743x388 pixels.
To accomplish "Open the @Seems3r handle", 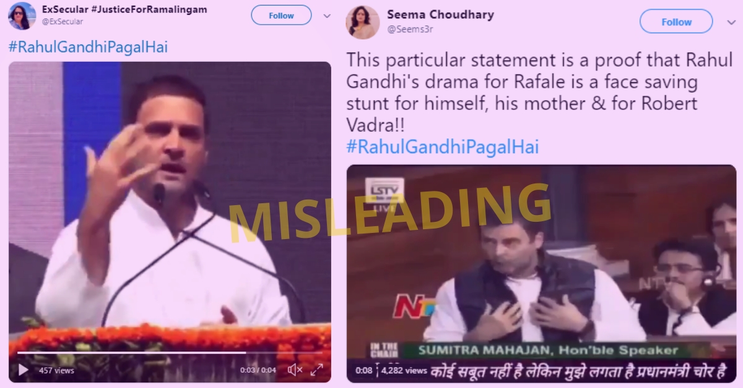I will tap(410, 28).
